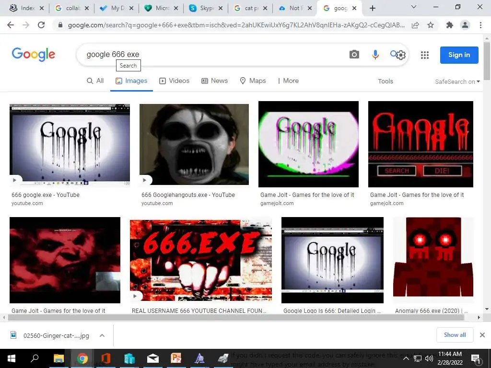
Task: Switch to News results tab
Action: point(214,80)
